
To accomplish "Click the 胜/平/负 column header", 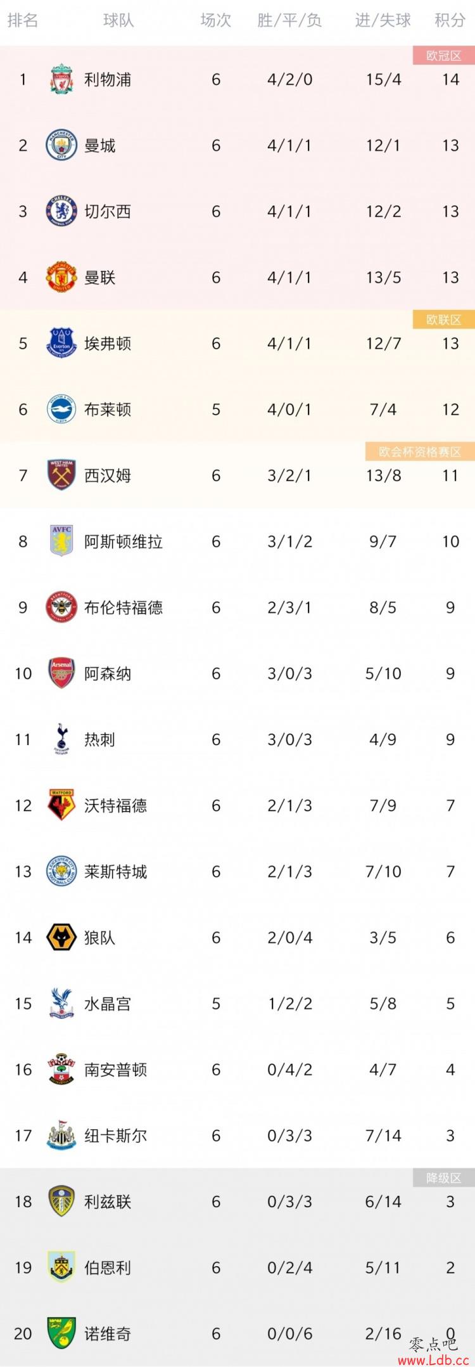I will tap(289, 21).
